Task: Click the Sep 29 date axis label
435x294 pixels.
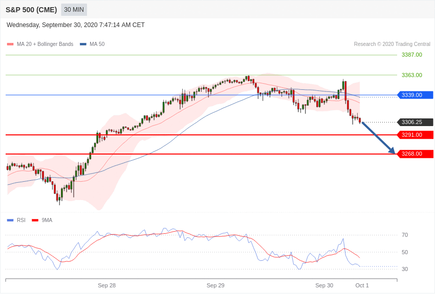Action: tap(215, 285)
